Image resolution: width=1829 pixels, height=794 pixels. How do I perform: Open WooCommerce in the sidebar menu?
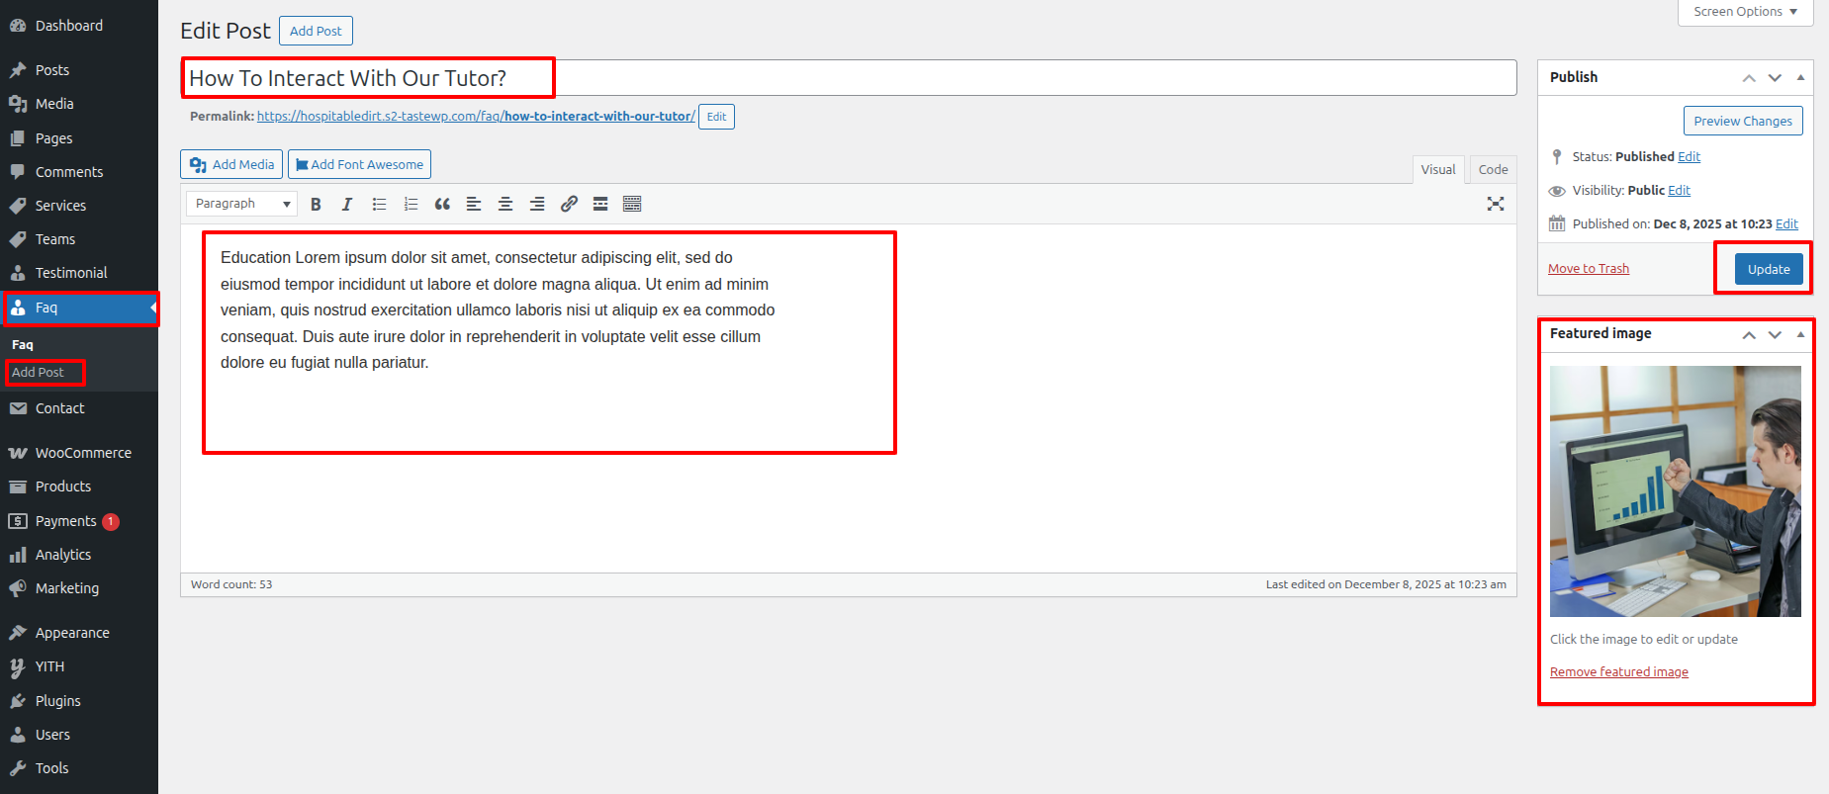coord(83,453)
